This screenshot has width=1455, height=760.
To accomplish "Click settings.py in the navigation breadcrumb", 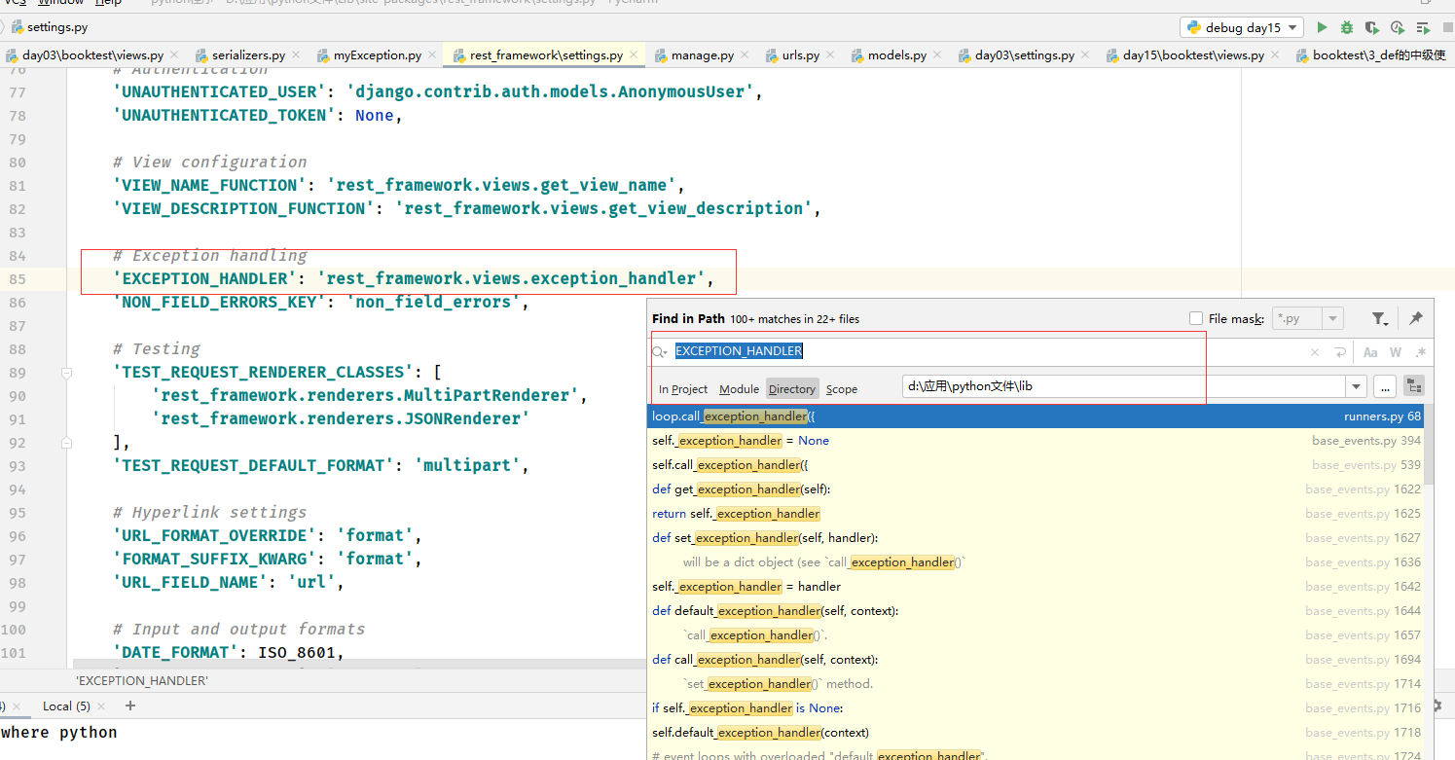I will (x=49, y=27).
